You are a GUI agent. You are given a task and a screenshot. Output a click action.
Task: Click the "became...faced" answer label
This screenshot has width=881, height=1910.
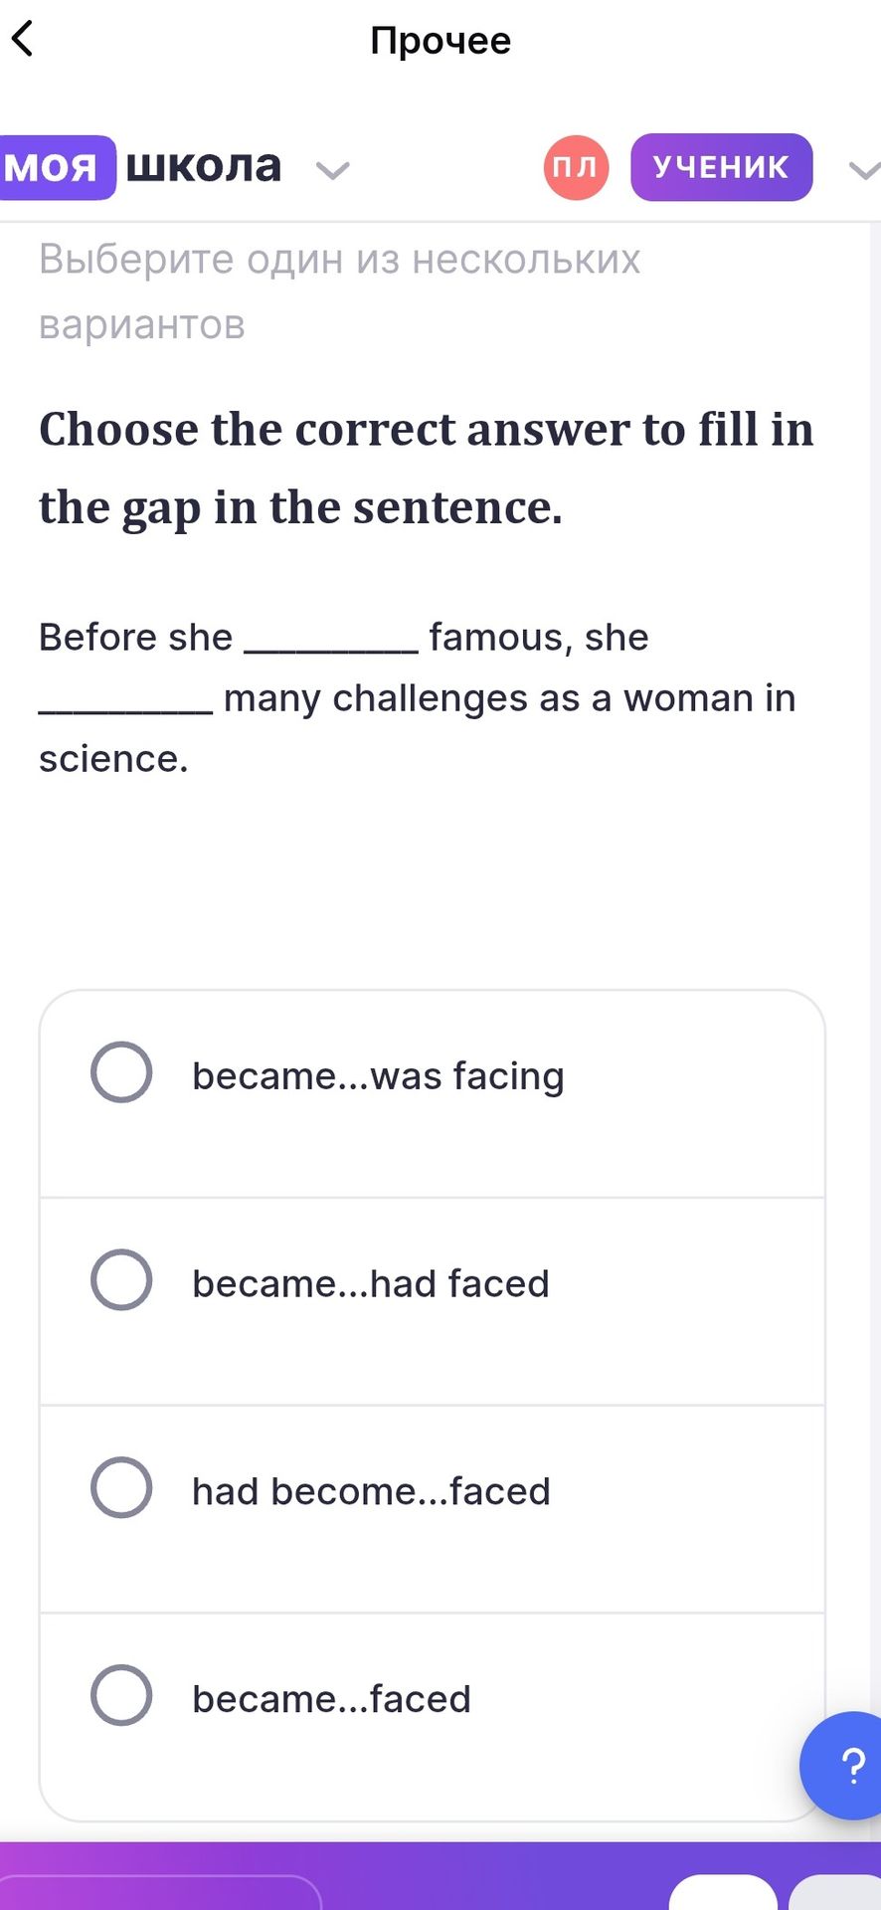tap(331, 1699)
